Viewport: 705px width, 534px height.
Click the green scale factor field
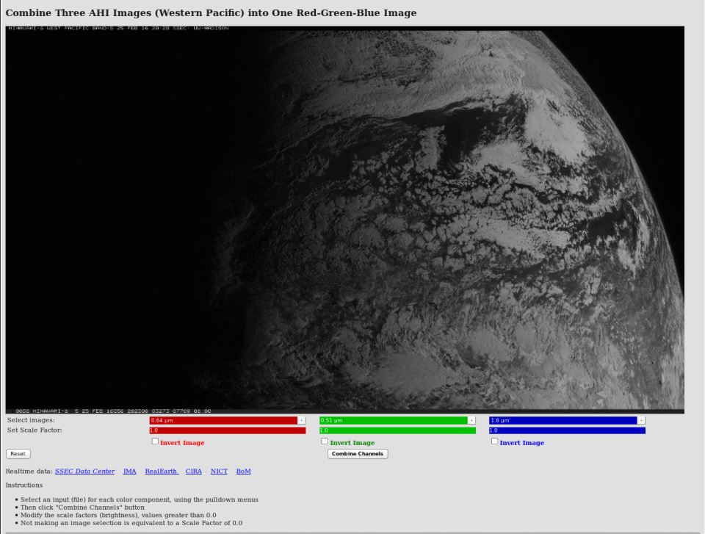397,430
